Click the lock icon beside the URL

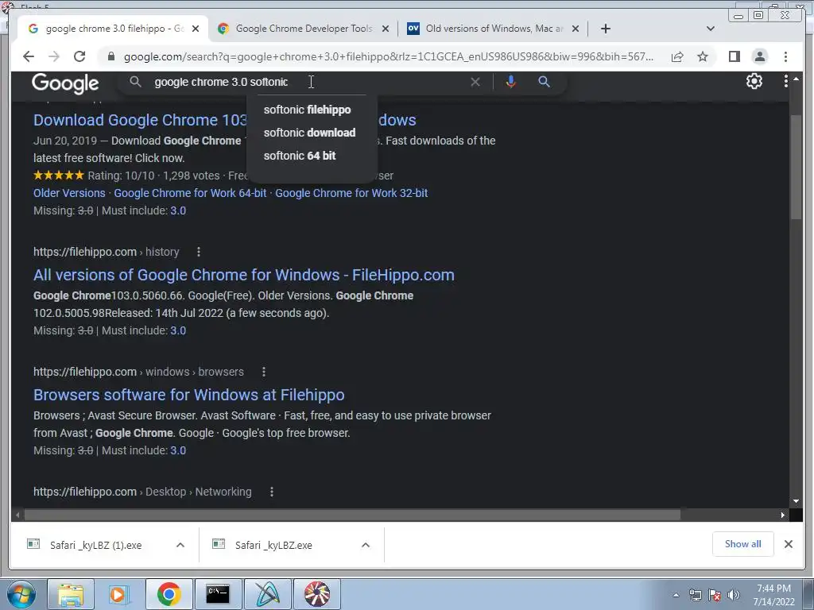[111, 56]
